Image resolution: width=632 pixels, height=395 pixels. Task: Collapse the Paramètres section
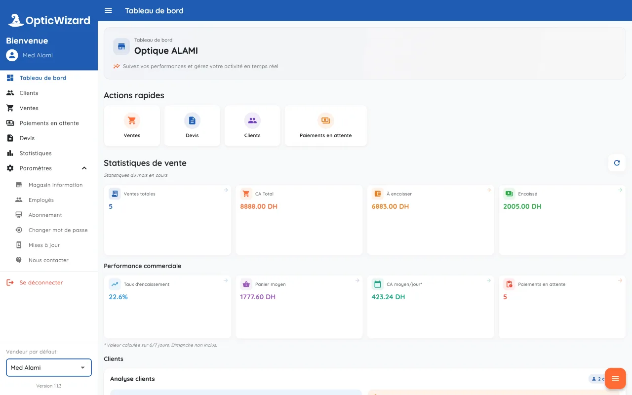tap(84, 168)
